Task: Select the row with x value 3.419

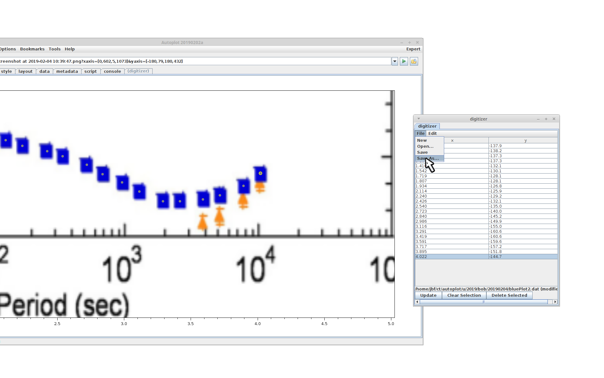Action: point(486,237)
